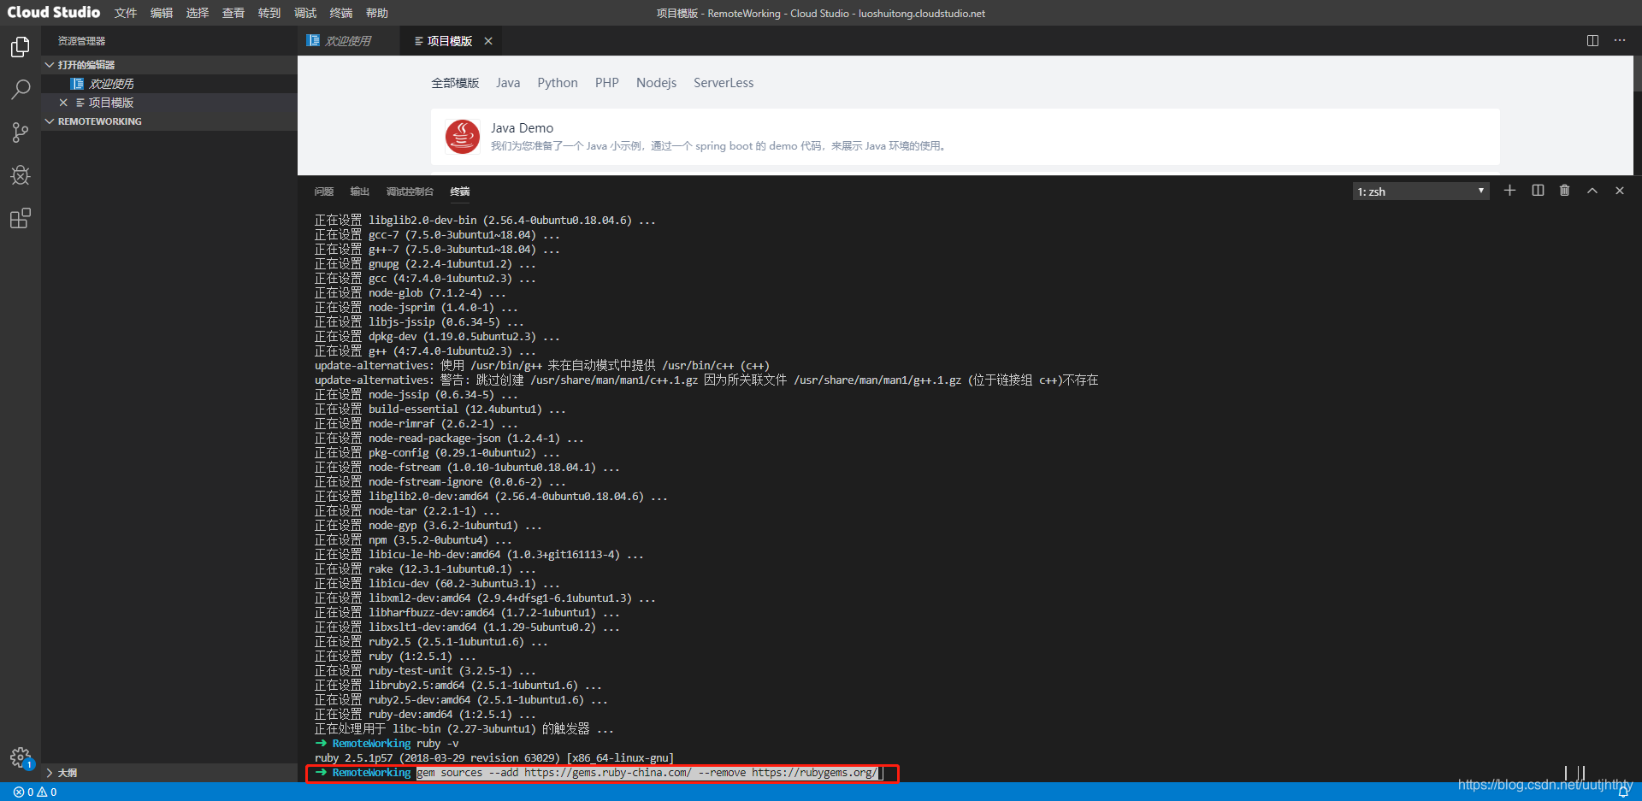Open the Java Demo template card
1642x801 pixels.
pos(966,137)
